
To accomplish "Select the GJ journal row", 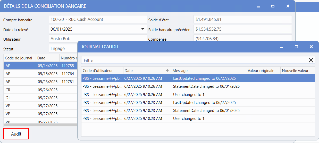I will pos(39,98).
